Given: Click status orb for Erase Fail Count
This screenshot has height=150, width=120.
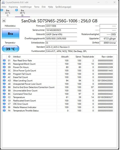Looking at the screenshot, I should coord(4,77).
